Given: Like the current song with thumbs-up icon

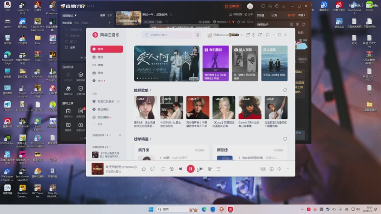Looking at the screenshot, I should pos(144,169).
